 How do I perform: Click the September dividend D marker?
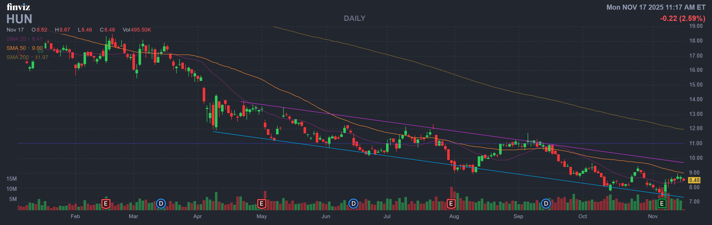(x=546, y=204)
